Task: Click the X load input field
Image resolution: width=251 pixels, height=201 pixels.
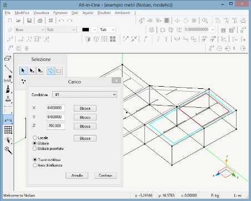Action: (56, 108)
